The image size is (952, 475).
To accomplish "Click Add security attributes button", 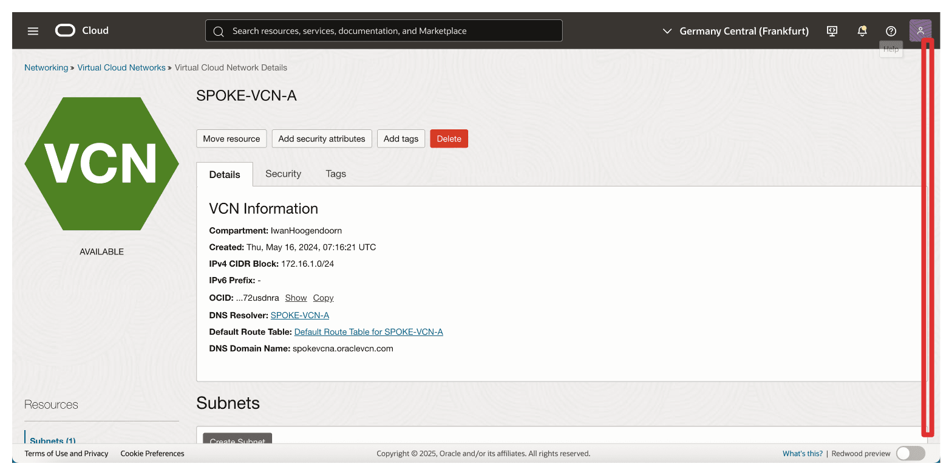I will coord(322,138).
